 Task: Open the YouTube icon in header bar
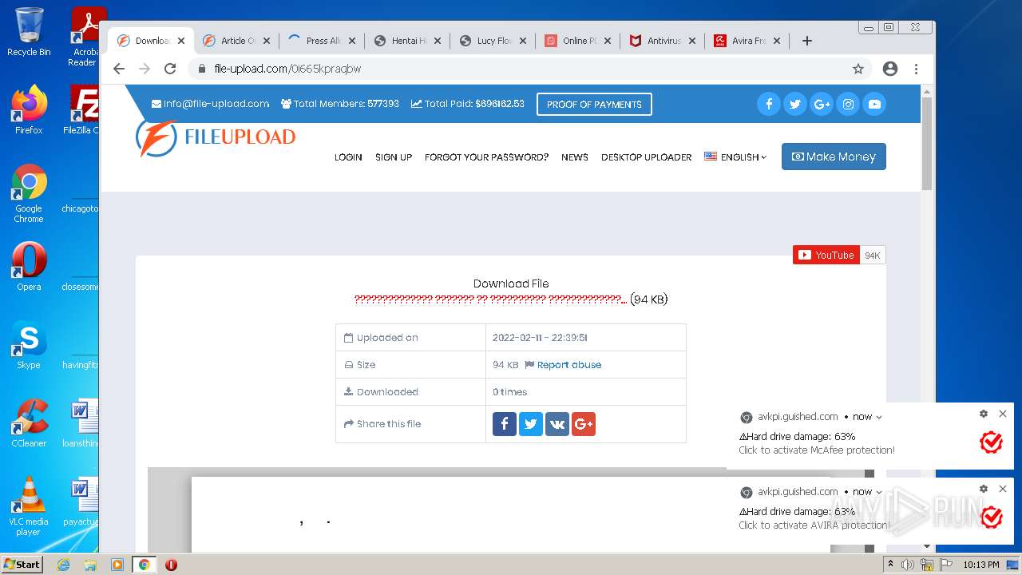pos(874,104)
